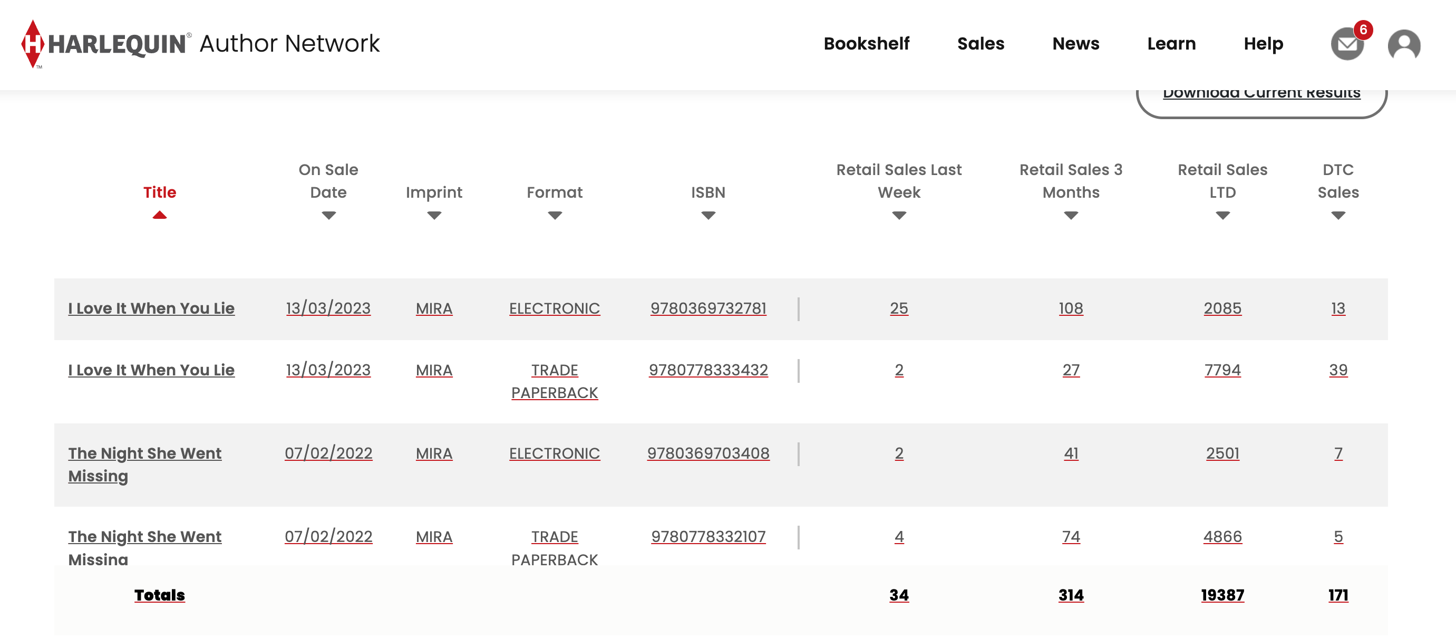
Task: Open the Sales menu
Action: (980, 44)
